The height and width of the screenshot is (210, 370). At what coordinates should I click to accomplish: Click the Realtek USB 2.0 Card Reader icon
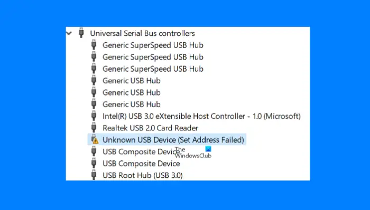(x=94, y=128)
